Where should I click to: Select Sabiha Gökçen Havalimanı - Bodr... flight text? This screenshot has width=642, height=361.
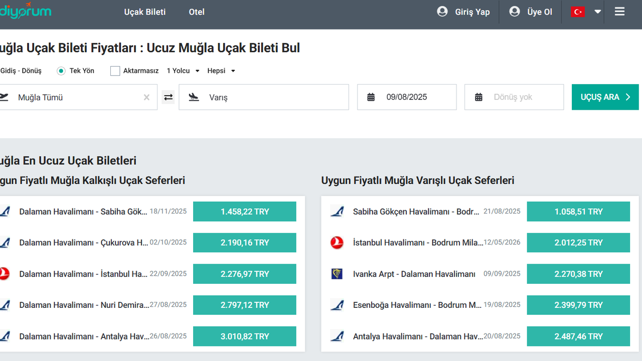click(x=416, y=212)
